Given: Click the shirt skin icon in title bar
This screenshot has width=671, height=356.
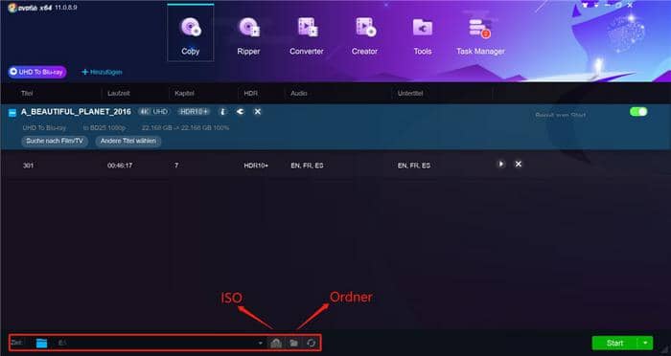Looking at the screenshot, I should coord(585,6).
